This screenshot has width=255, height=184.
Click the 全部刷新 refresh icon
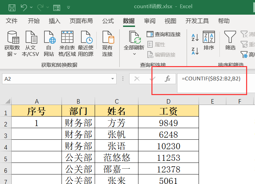135,37
